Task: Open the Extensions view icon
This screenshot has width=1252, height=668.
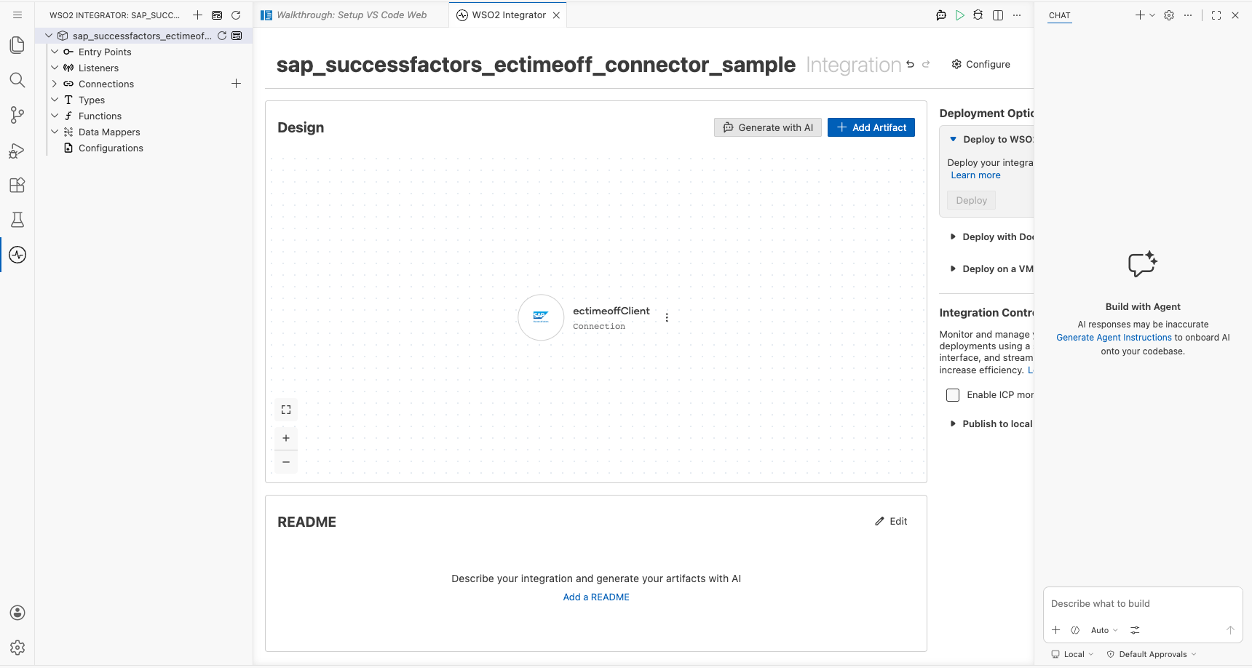Action: pyautogui.click(x=17, y=185)
